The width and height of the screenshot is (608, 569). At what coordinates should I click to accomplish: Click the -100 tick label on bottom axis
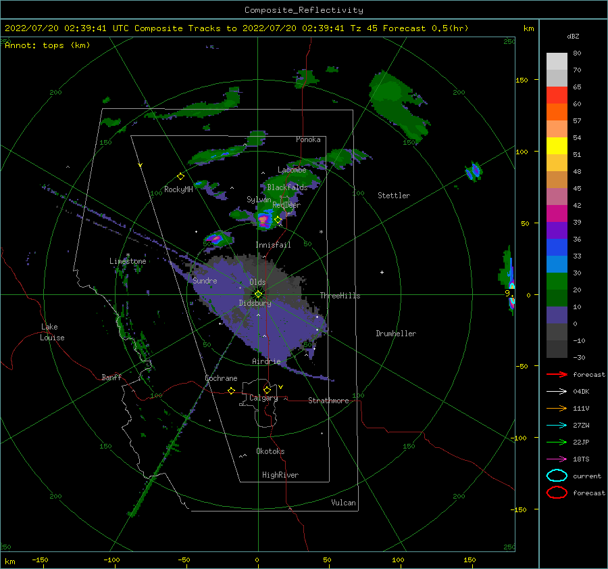(x=111, y=560)
